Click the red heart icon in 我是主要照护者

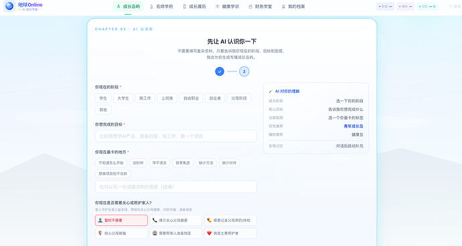tap(209, 233)
